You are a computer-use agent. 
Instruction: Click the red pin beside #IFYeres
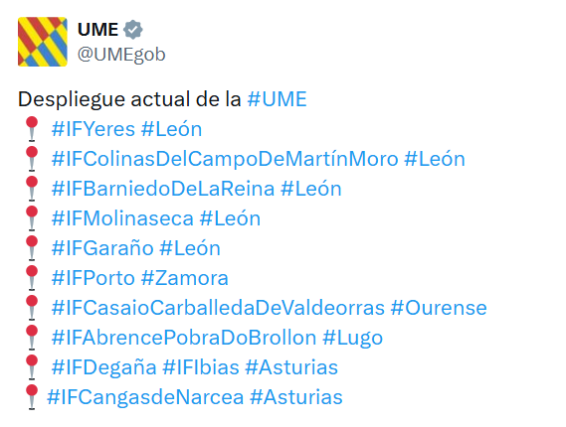point(32,129)
